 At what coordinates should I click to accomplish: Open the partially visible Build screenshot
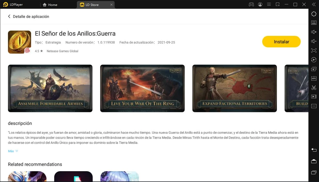click(x=296, y=88)
